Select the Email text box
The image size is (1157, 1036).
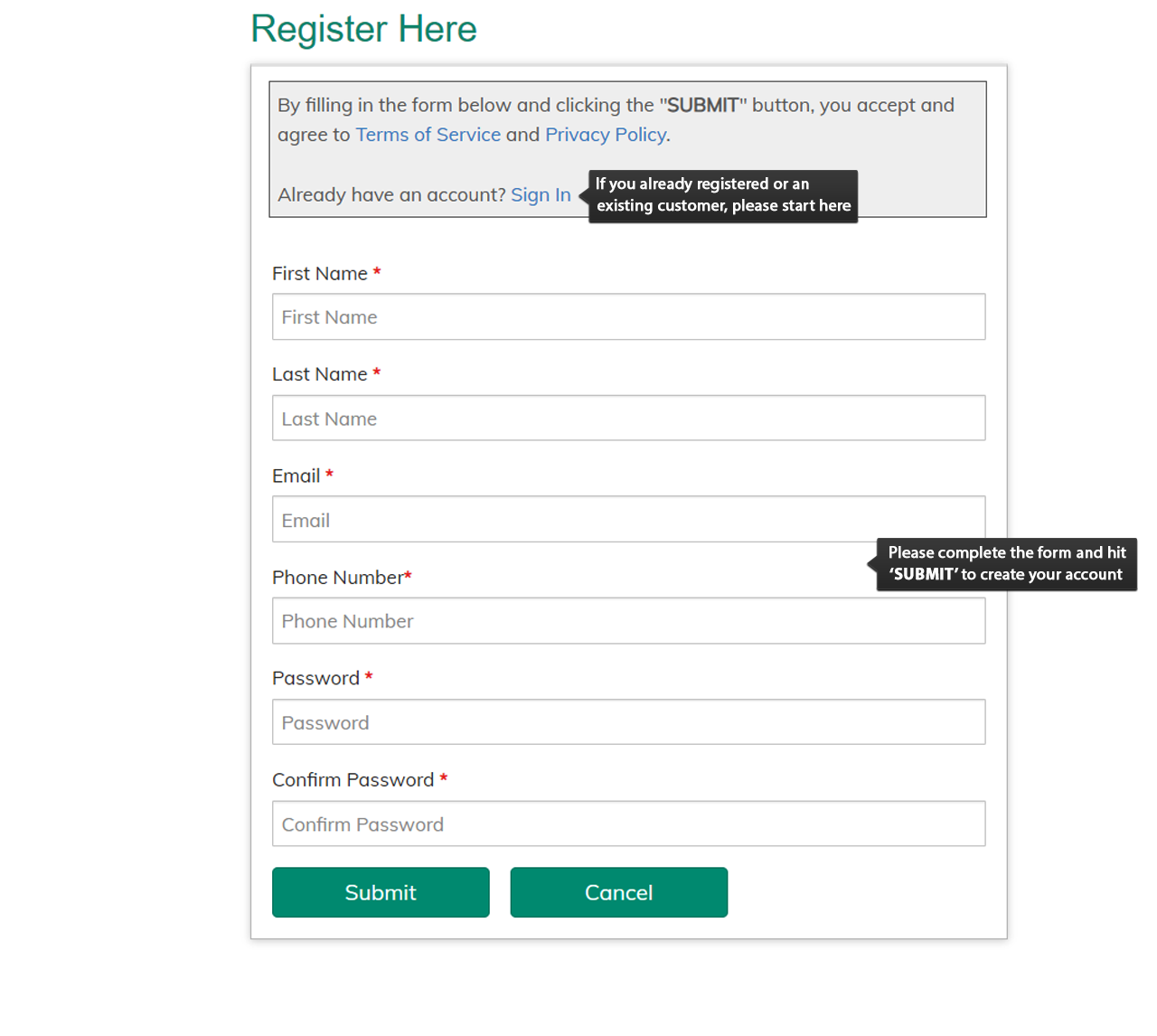coord(629,519)
